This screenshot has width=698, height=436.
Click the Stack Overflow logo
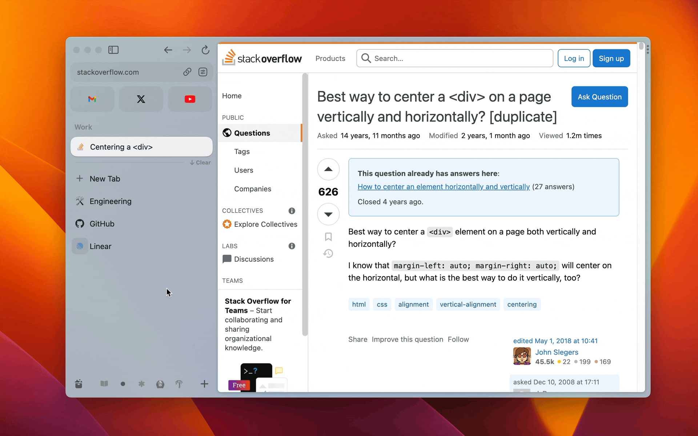point(262,58)
